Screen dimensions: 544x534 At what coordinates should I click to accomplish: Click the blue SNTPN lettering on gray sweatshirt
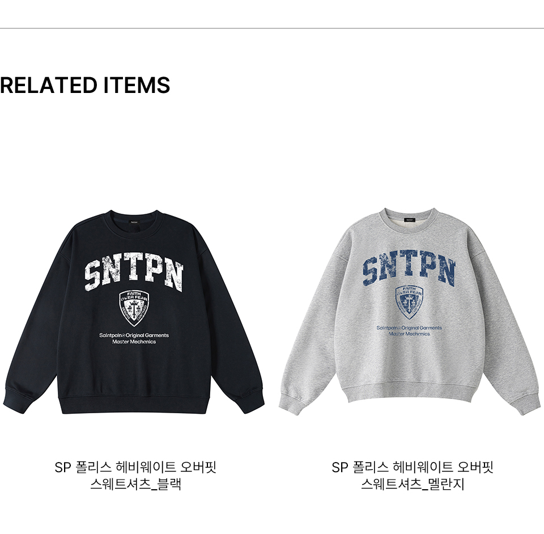pos(409,267)
